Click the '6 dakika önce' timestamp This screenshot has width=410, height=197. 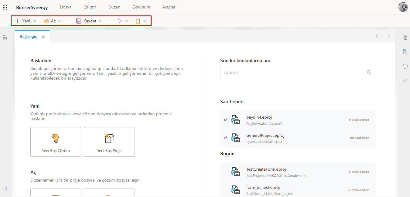(x=359, y=172)
